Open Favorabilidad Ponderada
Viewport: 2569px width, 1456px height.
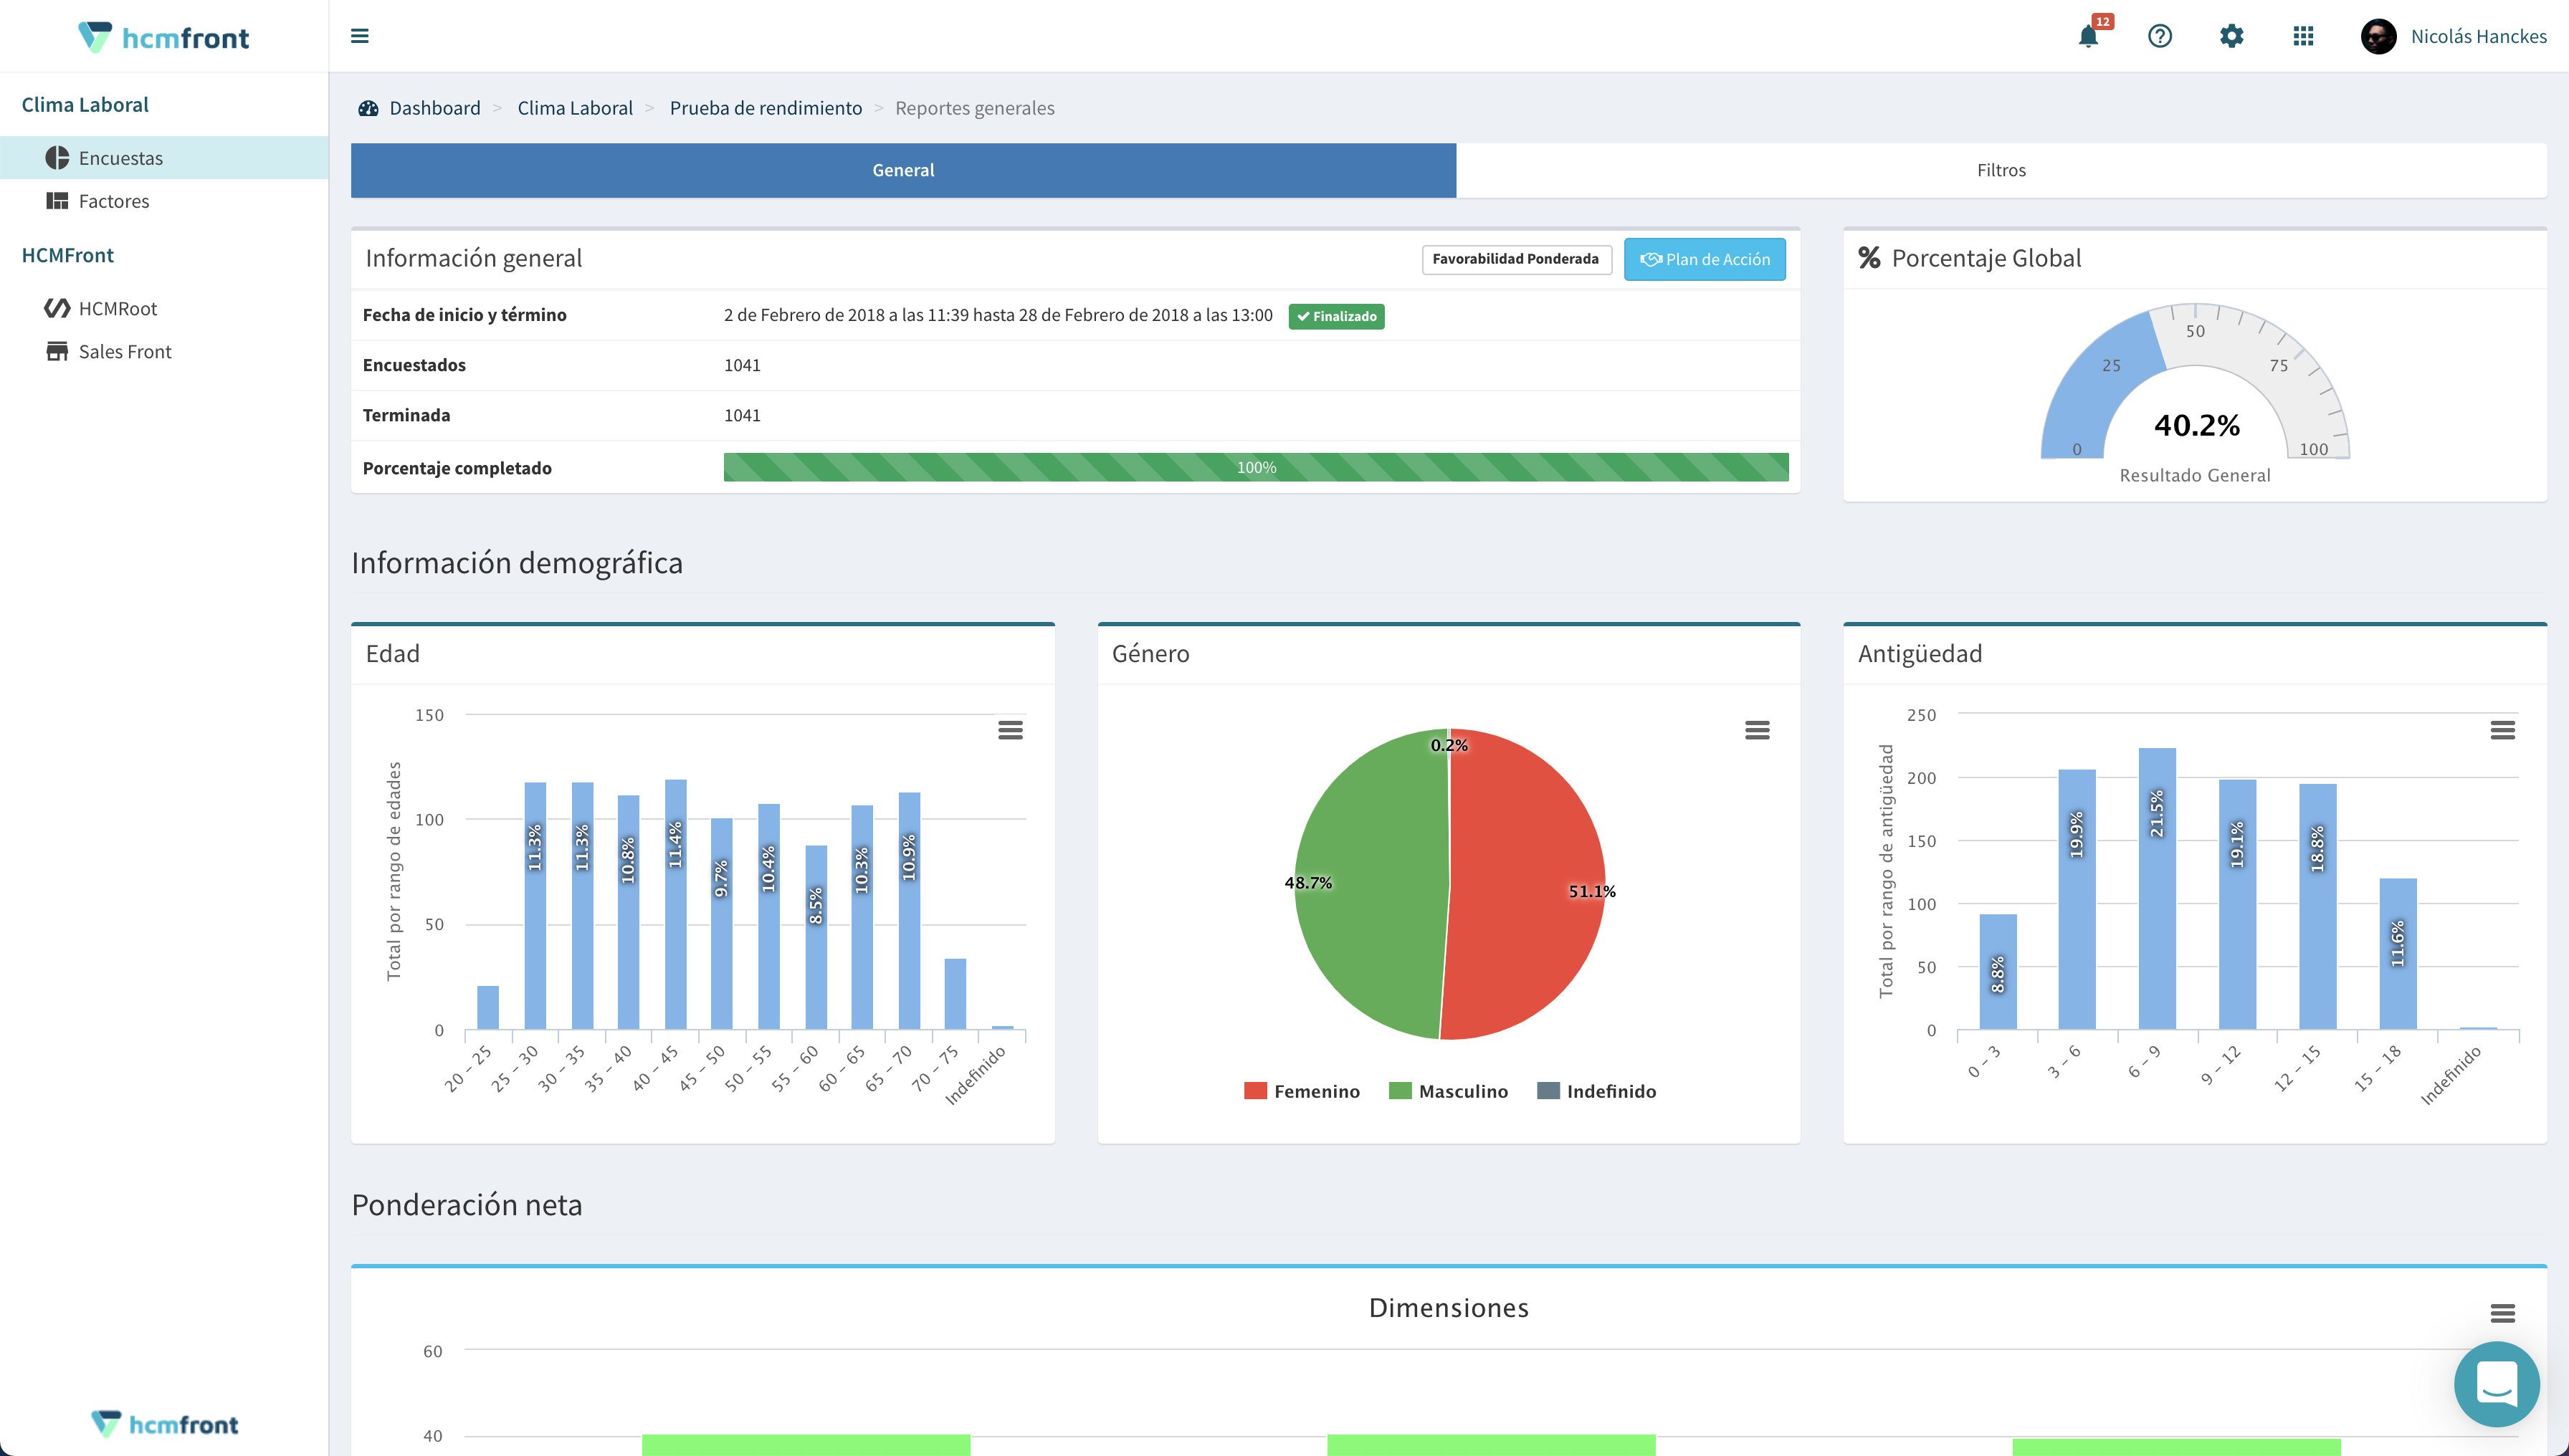tap(1515, 259)
